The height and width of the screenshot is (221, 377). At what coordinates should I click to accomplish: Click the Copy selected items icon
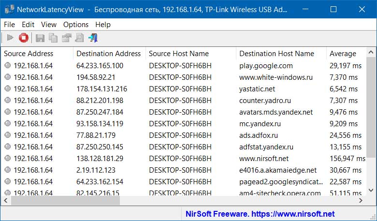coord(53,38)
